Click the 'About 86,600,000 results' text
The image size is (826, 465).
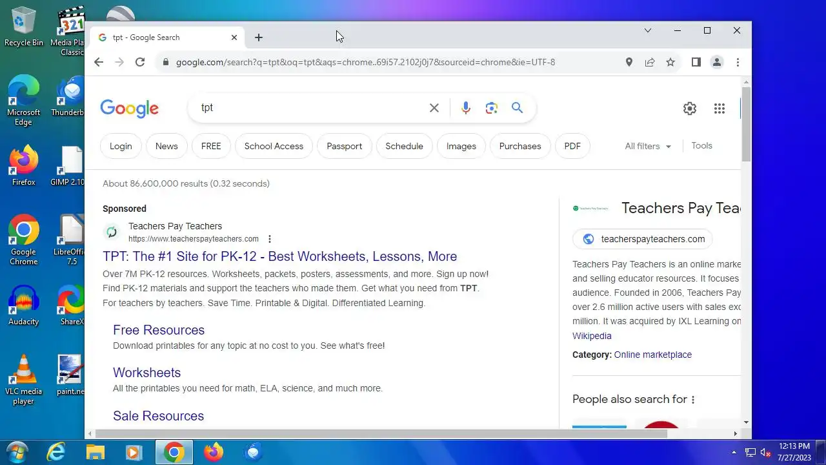point(186,183)
